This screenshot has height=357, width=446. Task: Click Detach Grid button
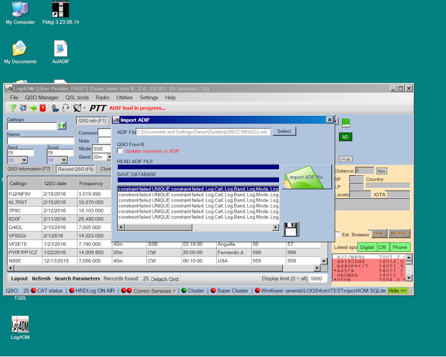coord(165,279)
